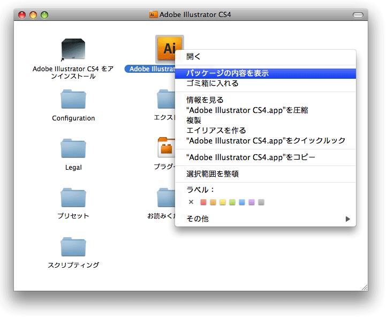Apply the green label color
The image size is (387, 317).
232,202
